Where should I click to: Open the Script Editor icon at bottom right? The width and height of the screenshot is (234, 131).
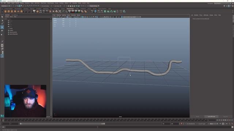pyautogui.click(x=233, y=127)
